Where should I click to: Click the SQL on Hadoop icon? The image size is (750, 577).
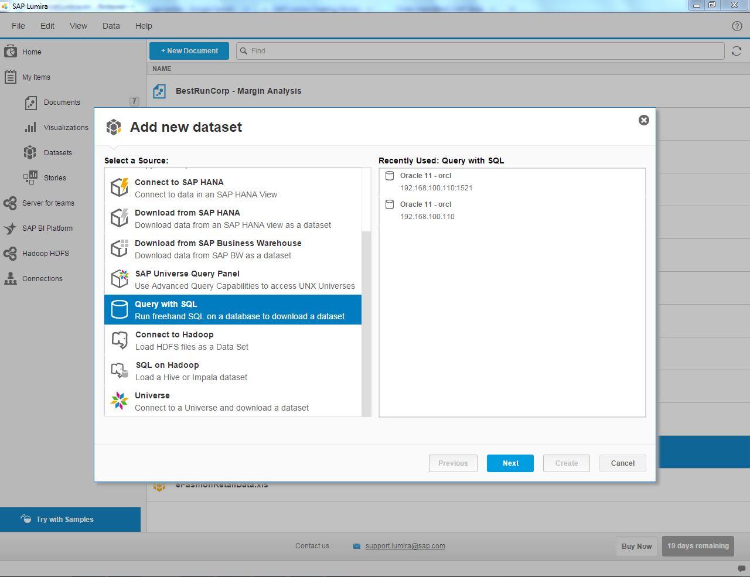(120, 370)
